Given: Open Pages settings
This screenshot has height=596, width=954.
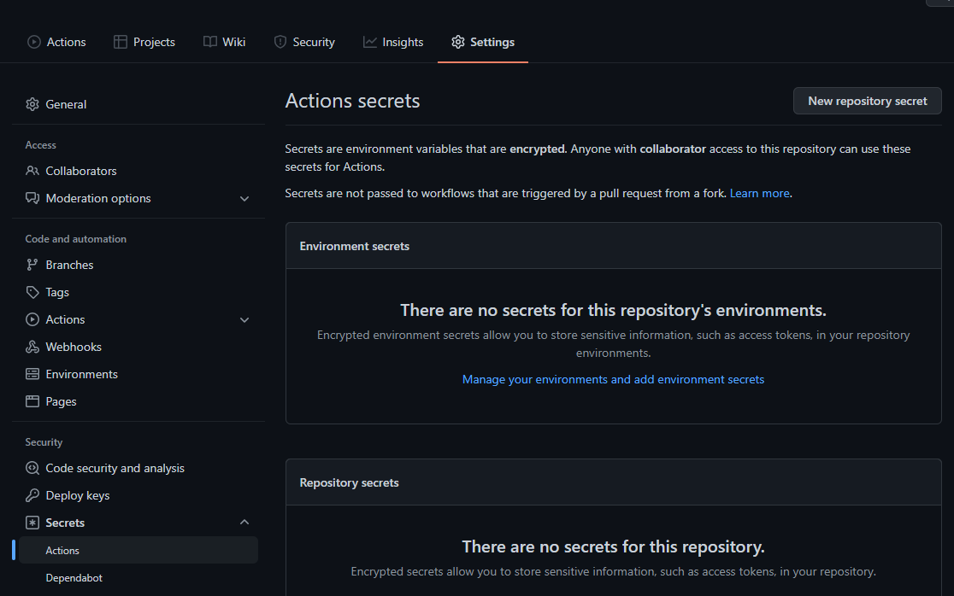Looking at the screenshot, I should 138,401.
